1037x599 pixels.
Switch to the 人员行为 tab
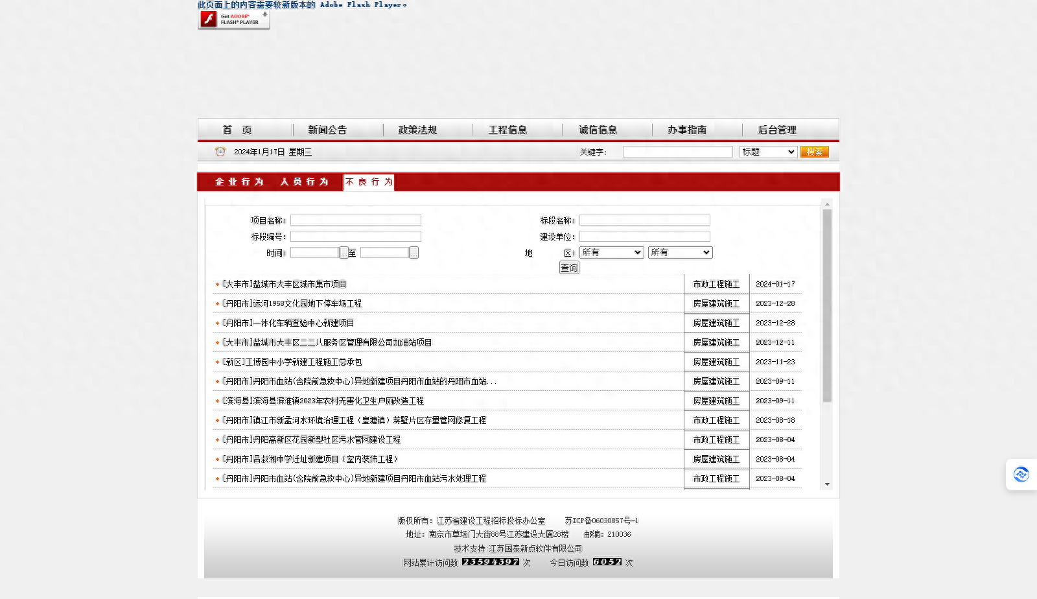click(x=305, y=182)
